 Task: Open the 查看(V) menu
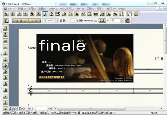coord(42,9)
